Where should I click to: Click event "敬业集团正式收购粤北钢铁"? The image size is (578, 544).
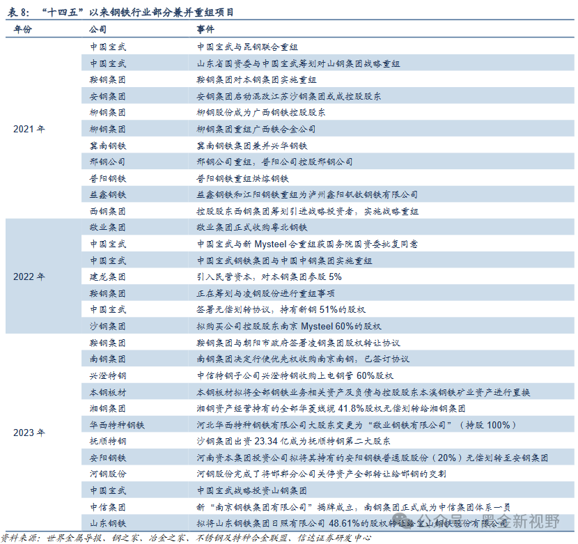pyautogui.click(x=252, y=227)
